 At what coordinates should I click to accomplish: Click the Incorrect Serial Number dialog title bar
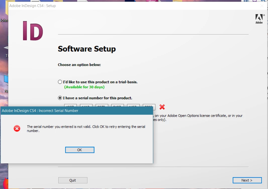(77, 111)
